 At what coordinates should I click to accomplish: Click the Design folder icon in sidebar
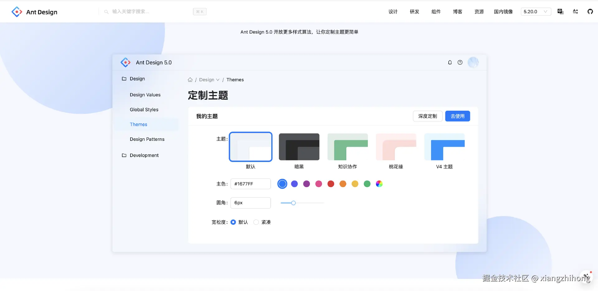click(124, 79)
